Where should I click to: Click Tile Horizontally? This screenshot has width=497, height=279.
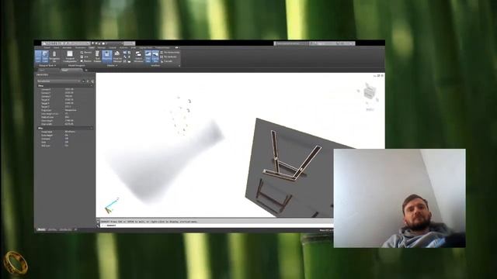coord(170,53)
